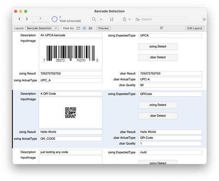Close the Barcode Detection window
Image resolution: width=219 pixels, height=181 pixels.
(16, 11)
